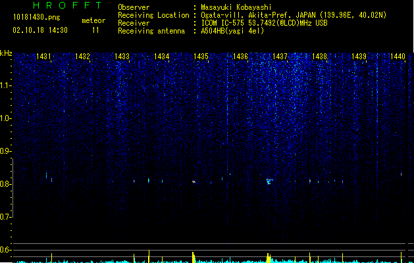Select the Ogata-vill. Akita-Pref. JAPAN location text
Image resolution: width=414 pixels, height=263 pixels.
point(294,16)
